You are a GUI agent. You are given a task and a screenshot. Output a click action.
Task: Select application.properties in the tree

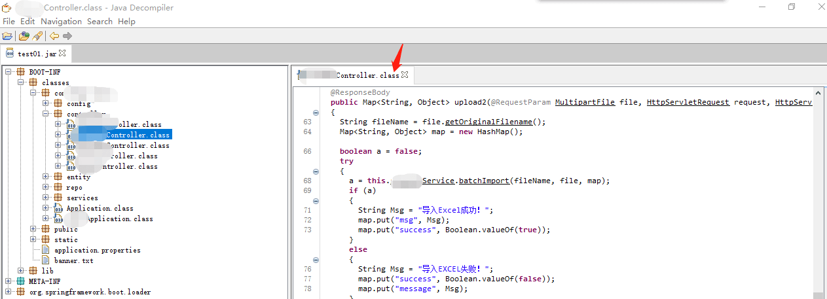[97, 250]
